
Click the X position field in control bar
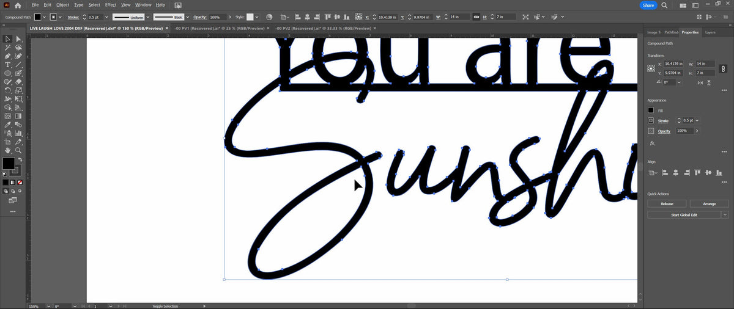389,17
